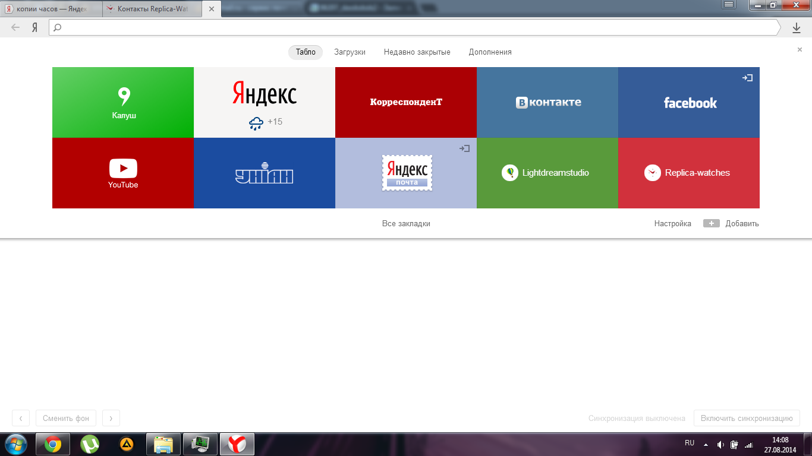Click the RU language indicator

coord(690,443)
